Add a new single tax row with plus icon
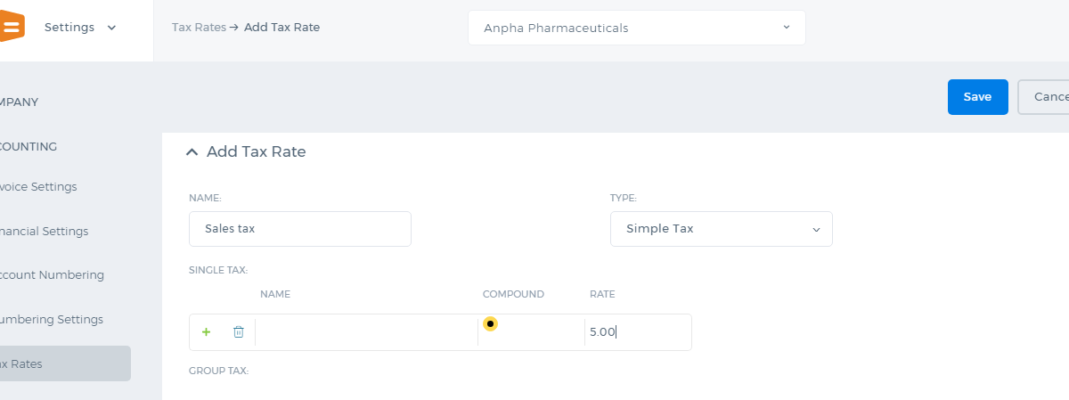Viewport: 1069px width, 400px height. (x=207, y=332)
